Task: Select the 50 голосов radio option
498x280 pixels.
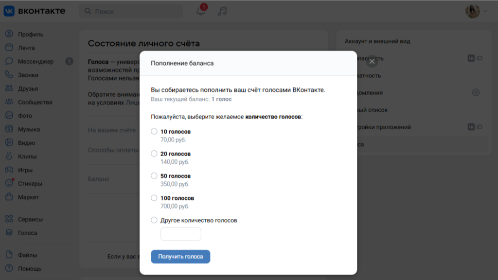Action: [154, 176]
